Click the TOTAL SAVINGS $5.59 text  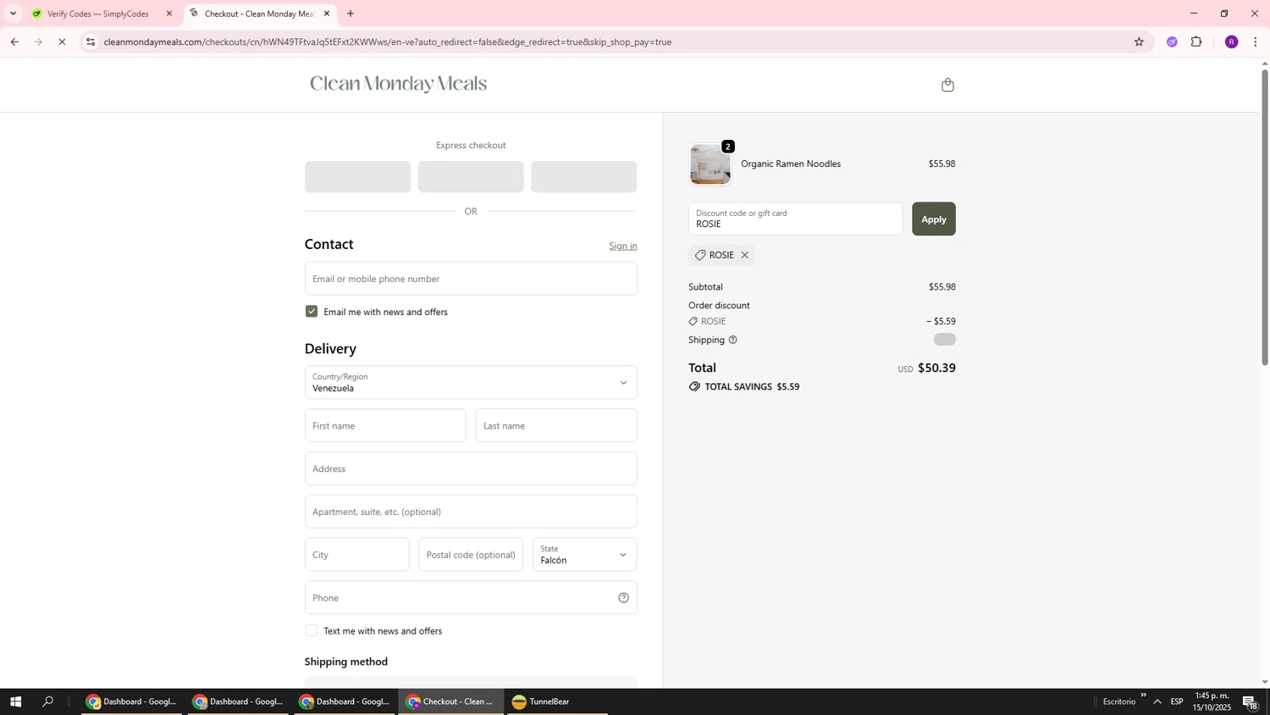pyautogui.click(x=752, y=386)
